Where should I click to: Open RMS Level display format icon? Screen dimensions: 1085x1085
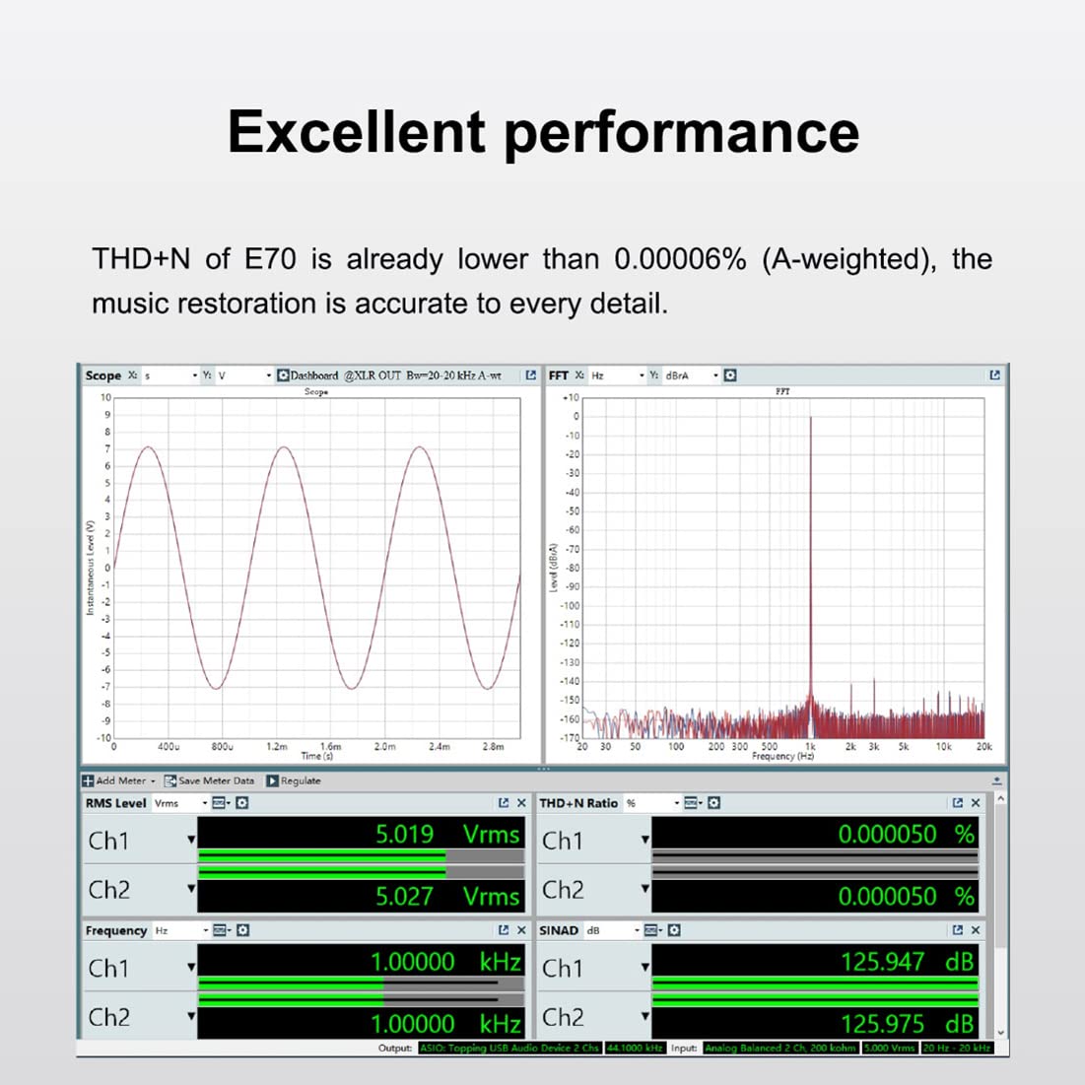coord(220,803)
